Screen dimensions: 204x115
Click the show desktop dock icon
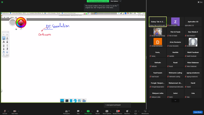click(x=62, y=101)
